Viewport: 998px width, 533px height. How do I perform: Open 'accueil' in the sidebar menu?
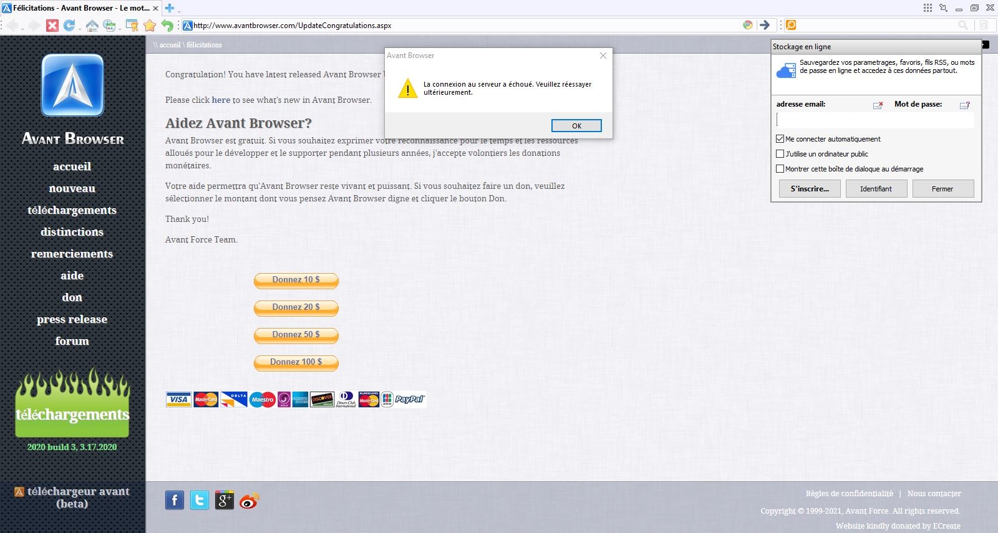click(72, 166)
